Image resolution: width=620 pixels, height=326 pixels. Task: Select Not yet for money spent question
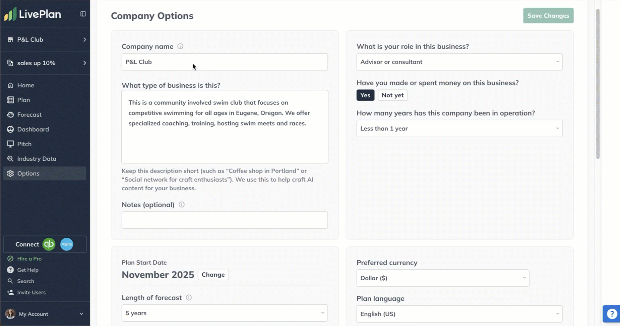393,95
